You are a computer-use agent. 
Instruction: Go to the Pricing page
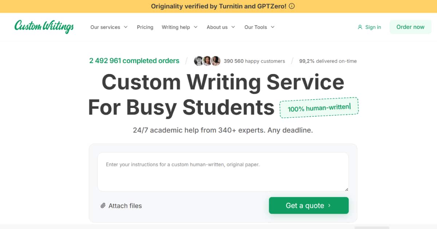coord(145,27)
